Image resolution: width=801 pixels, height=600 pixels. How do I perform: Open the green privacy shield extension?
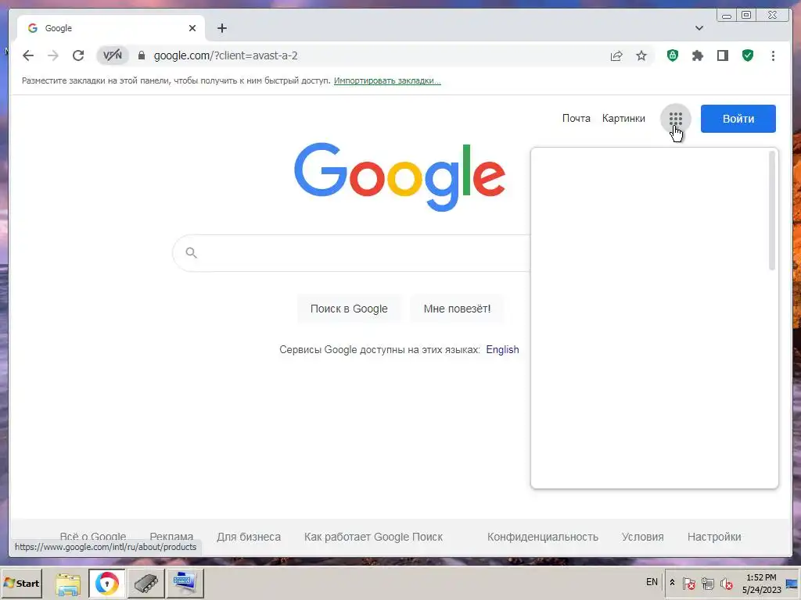[672, 55]
